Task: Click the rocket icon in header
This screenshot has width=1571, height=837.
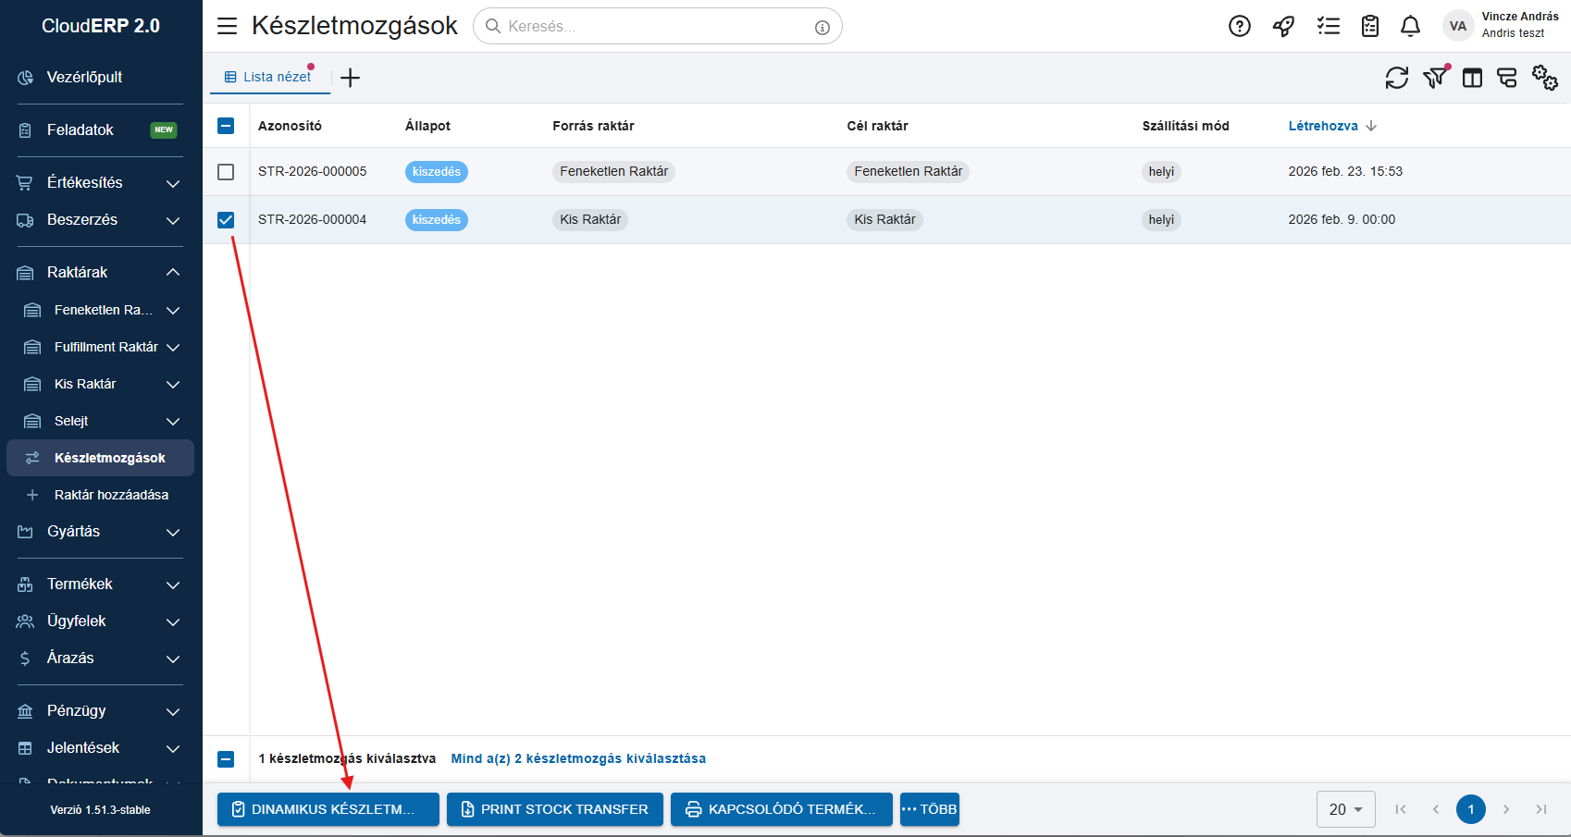Action: (x=1283, y=26)
